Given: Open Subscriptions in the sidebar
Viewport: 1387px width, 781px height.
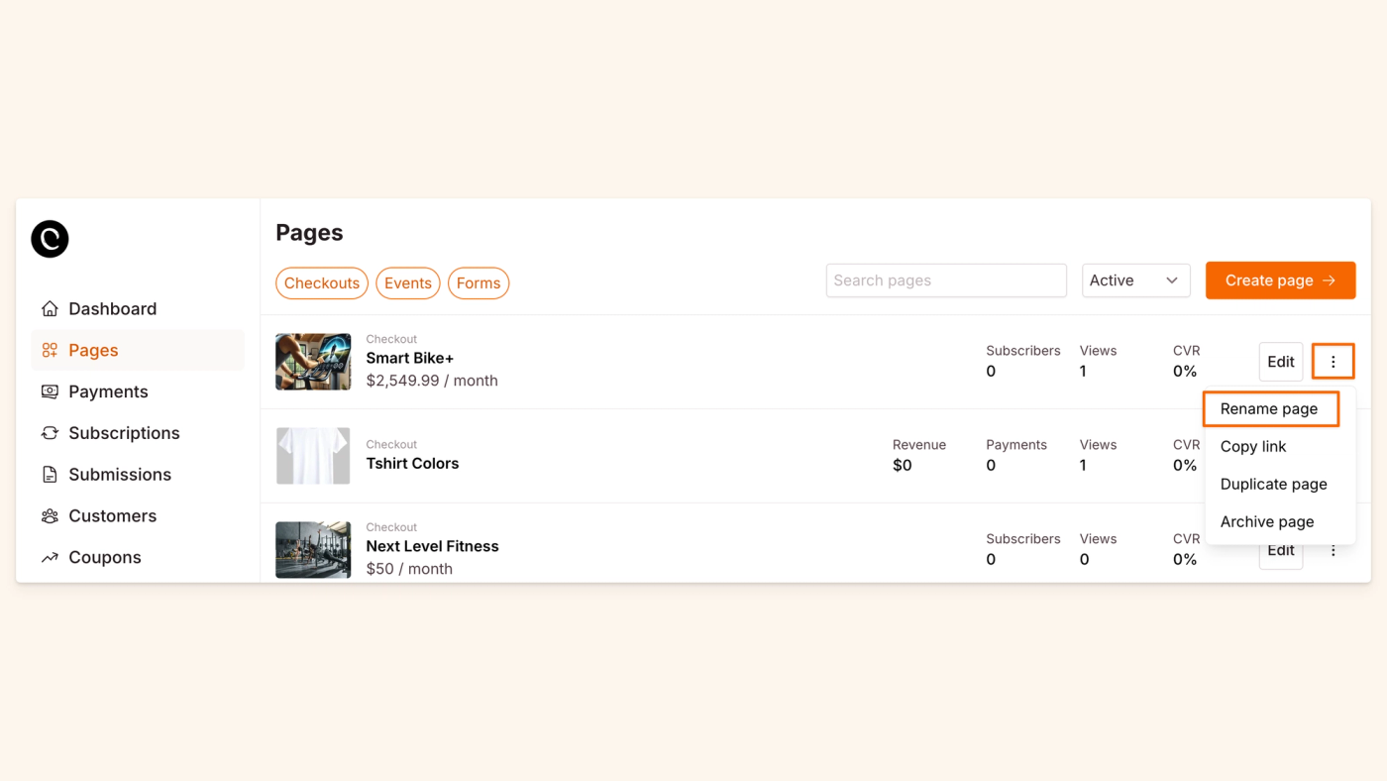Looking at the screenshot, I should pyautogui.click(x=138, y=433).
